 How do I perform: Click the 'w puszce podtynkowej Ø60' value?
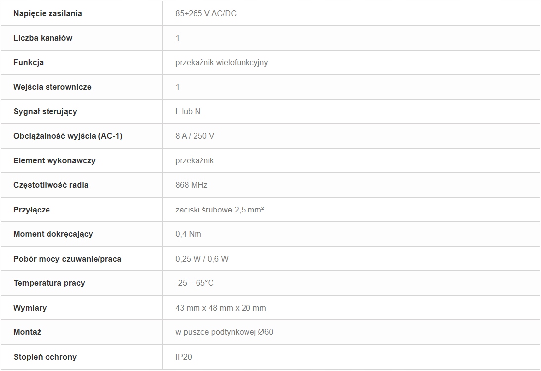224,332
